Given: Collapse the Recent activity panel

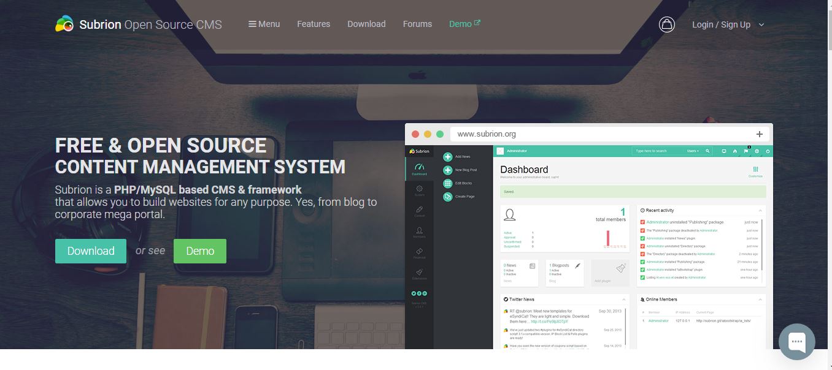Looking at the screenshot, I should tap(760, 210).
